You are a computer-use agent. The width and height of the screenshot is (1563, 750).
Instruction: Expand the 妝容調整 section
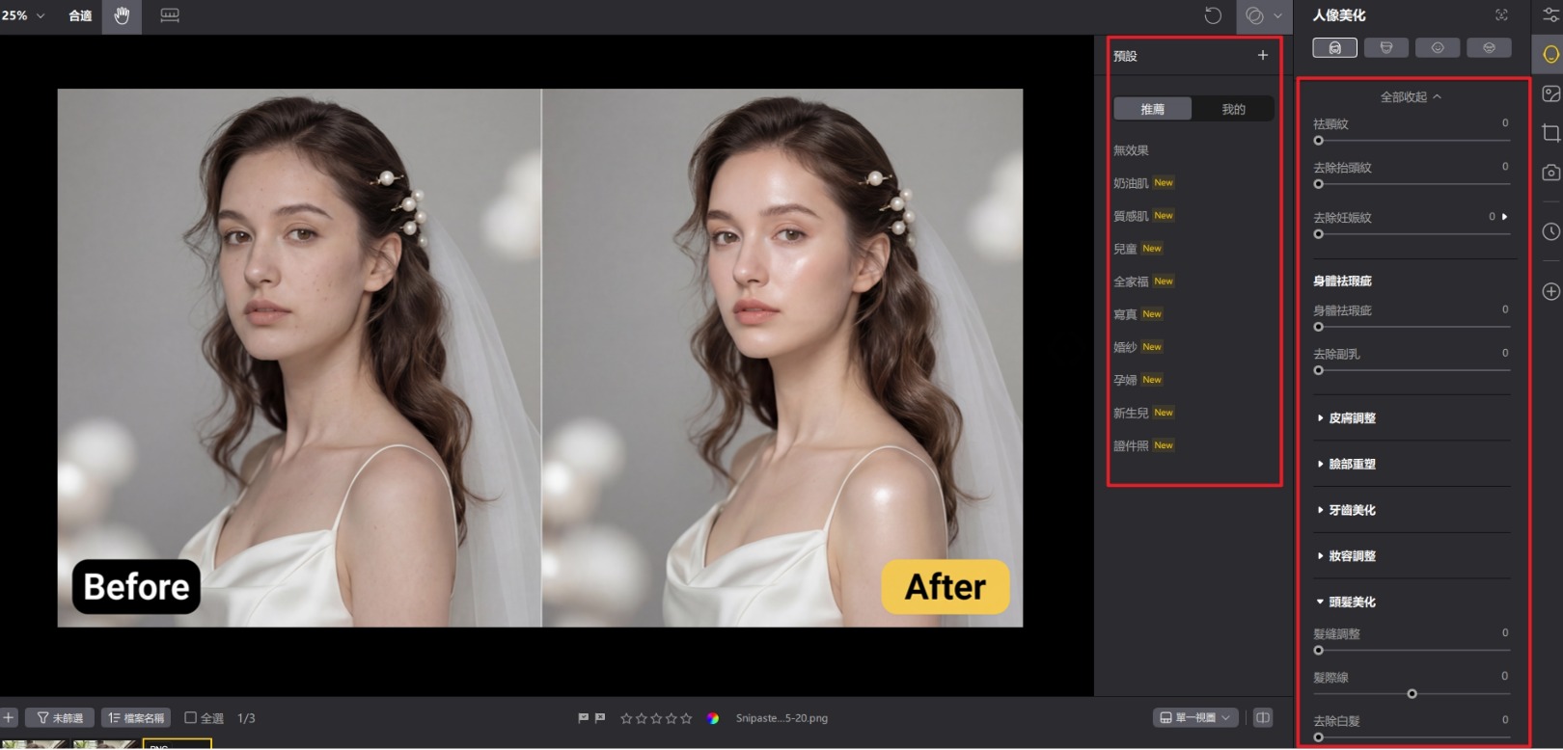[x=1347, y=556]
